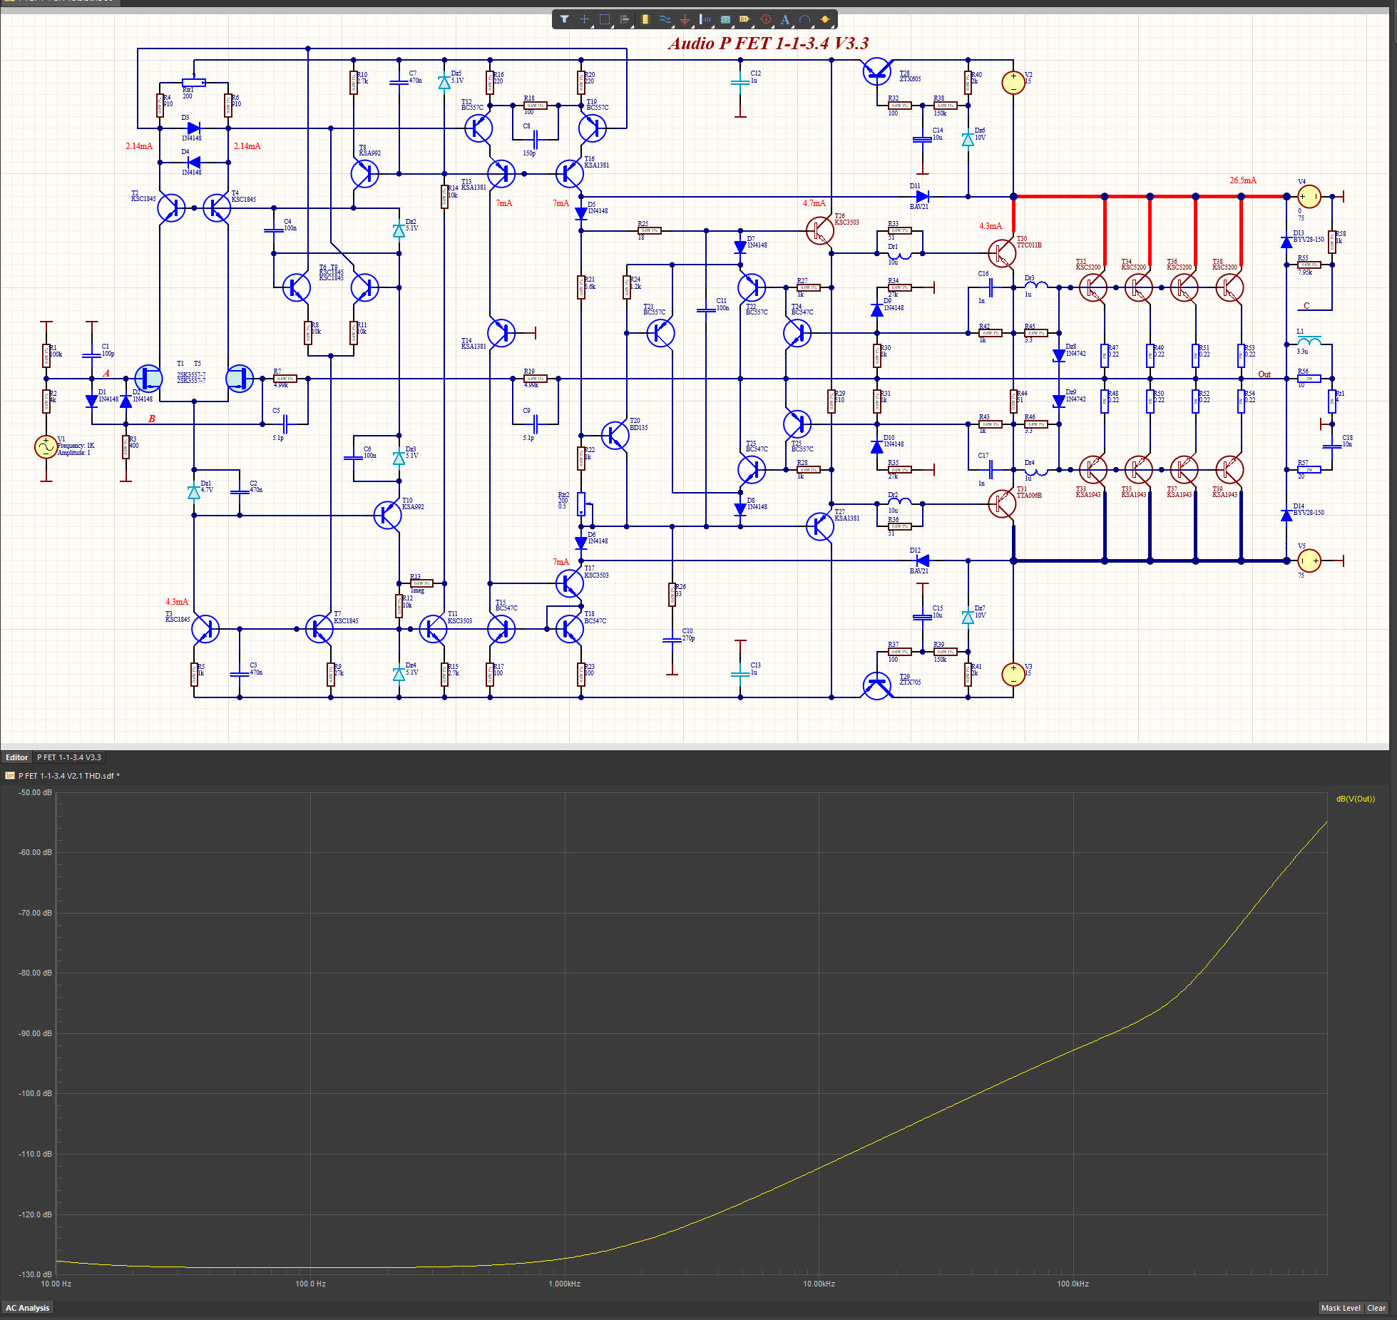
Task: Click the red net label A
Action: pyautogui.click(x=106, y=373)
